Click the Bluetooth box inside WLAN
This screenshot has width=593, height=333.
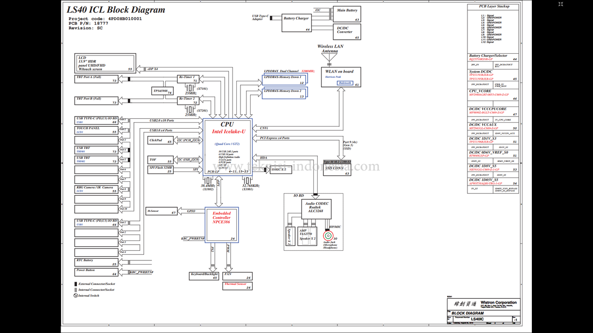pos(345,83)
